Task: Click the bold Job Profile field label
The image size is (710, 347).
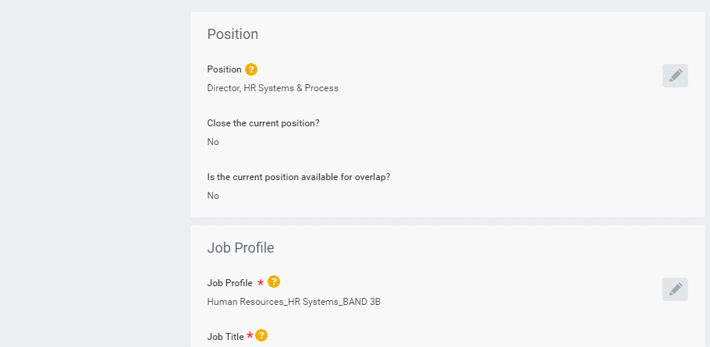Action: point(229,283)
